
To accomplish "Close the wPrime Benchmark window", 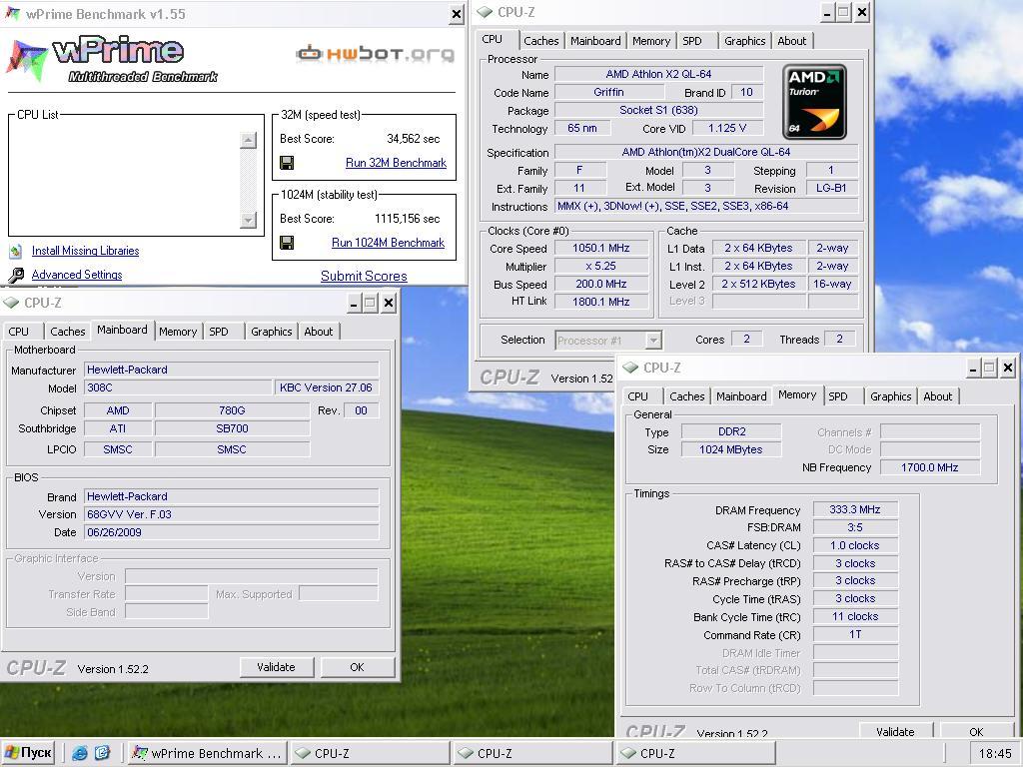I will coord(457,14).
